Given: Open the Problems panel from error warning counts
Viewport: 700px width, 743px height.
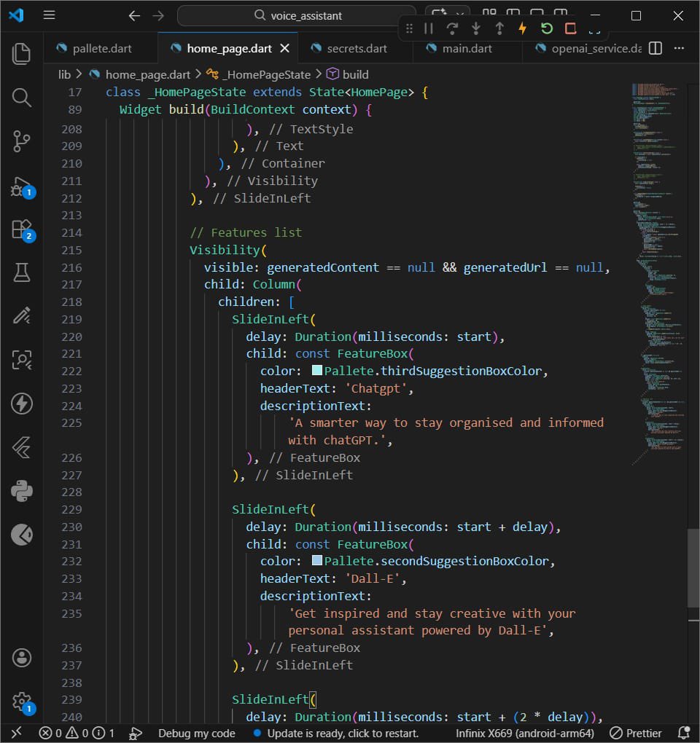Looking at the screenshot, I should pyautogui.click(x=77, y=733).
